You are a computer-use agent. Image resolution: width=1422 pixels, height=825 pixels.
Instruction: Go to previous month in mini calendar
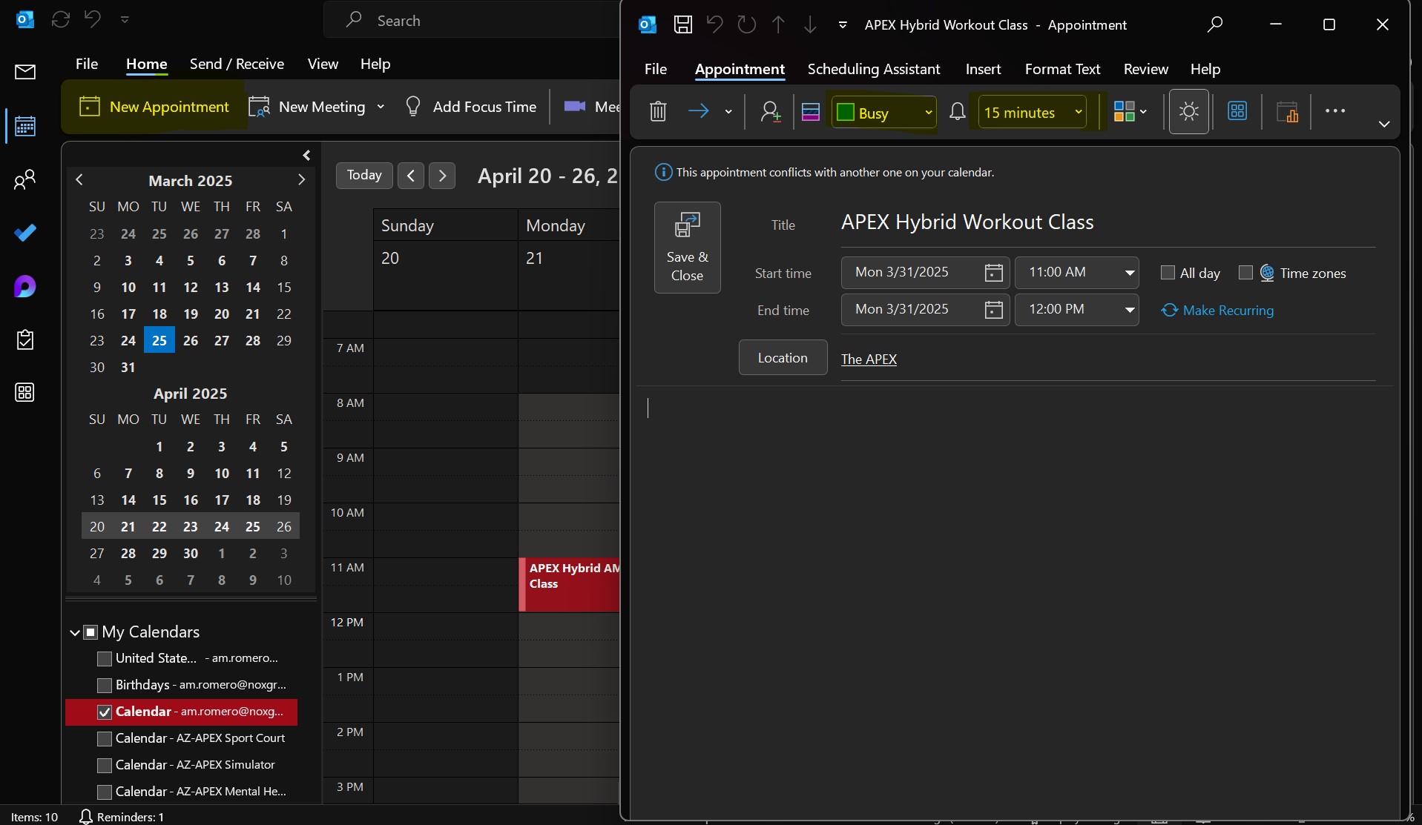coord(79,179)
